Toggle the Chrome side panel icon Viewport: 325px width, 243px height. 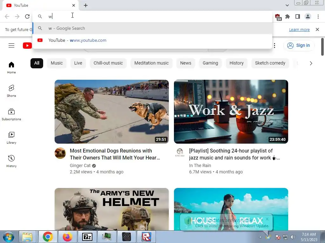tap(298, 16)
